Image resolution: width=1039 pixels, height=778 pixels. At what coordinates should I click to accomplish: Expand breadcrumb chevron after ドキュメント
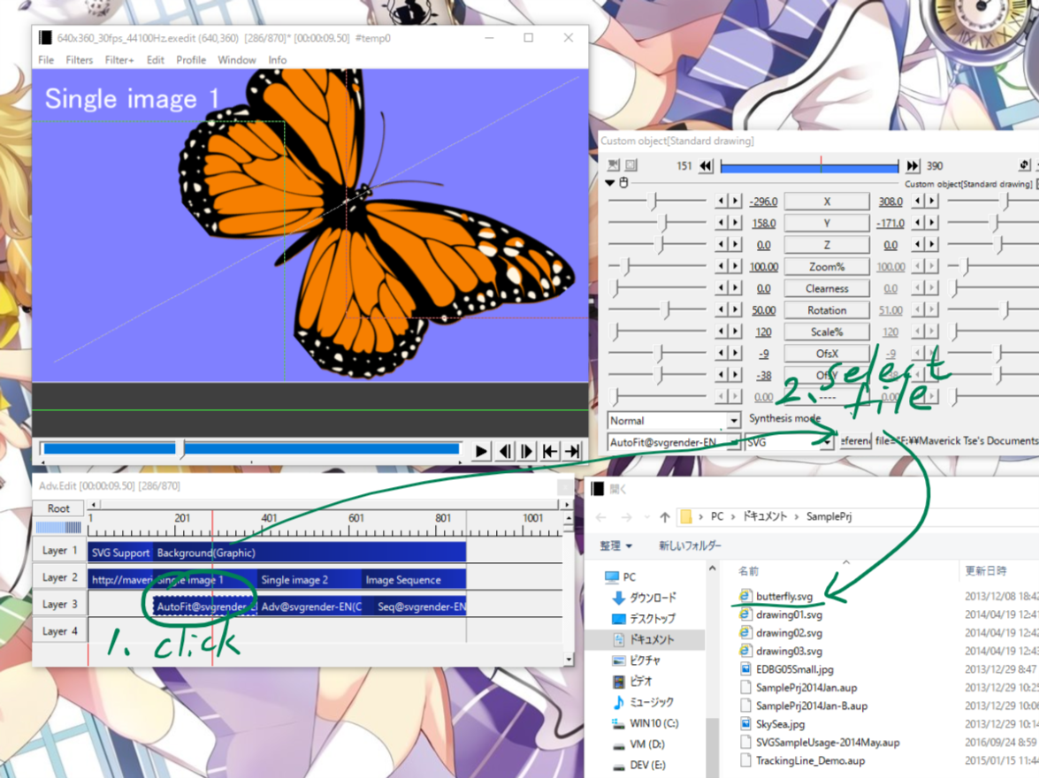[797, 517]
